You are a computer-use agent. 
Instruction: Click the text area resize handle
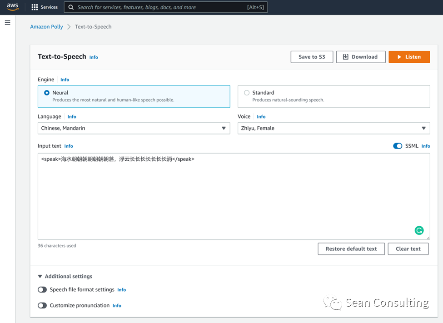[428, 238]
